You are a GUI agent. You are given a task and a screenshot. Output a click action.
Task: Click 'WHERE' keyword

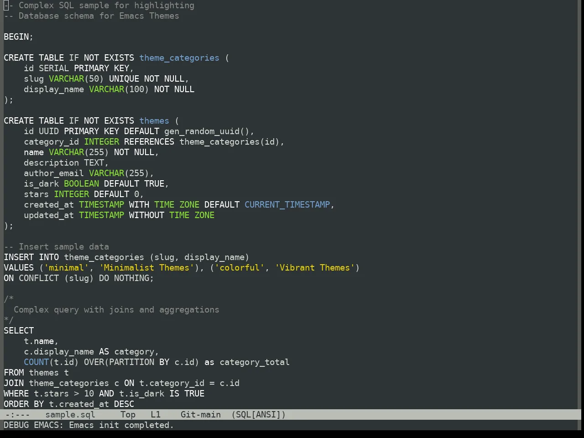pyautogui.click(x=16, y=394)
